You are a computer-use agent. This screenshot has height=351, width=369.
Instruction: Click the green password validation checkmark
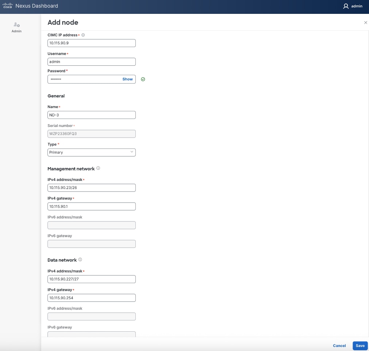pyautogui.click(x=143, y=79)
